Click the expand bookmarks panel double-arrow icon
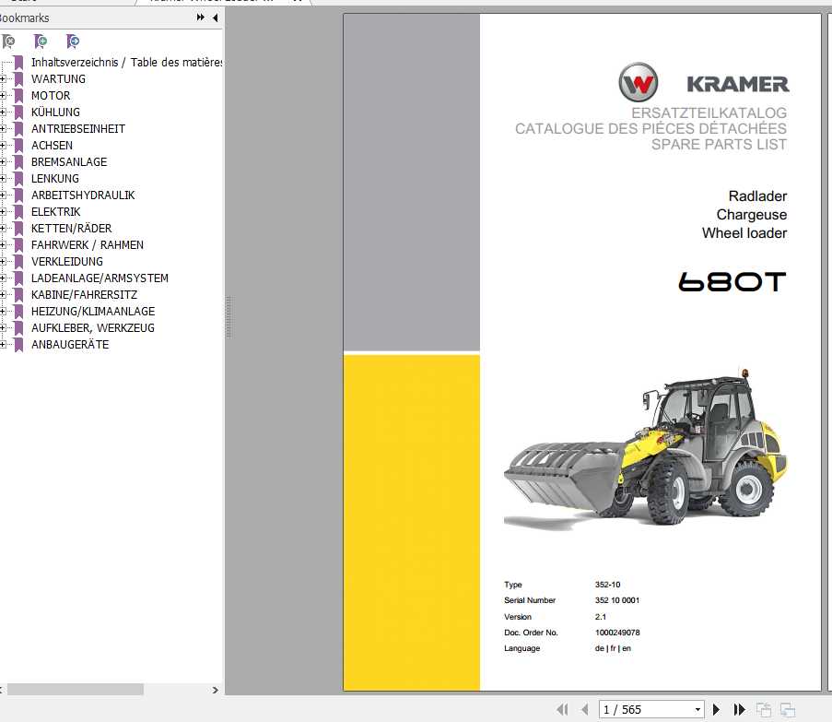Screen dimensions: 832x722 click(200, 18)
